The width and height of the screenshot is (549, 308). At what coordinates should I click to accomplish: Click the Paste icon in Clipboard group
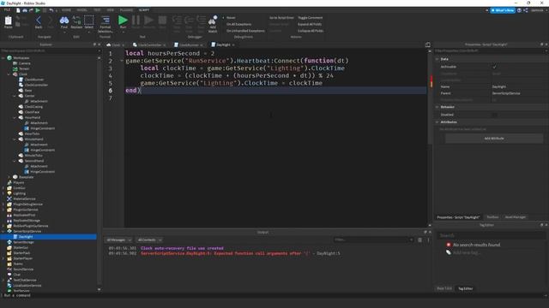coord(8,21)
